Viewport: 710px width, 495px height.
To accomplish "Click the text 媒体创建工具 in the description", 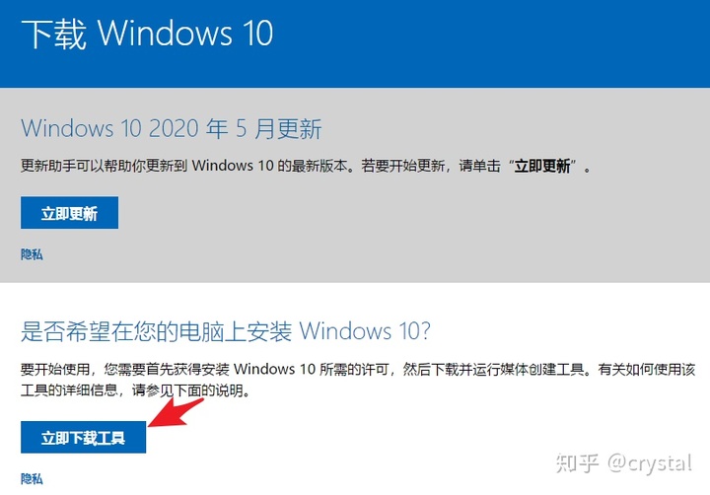I will pos(541,370).
